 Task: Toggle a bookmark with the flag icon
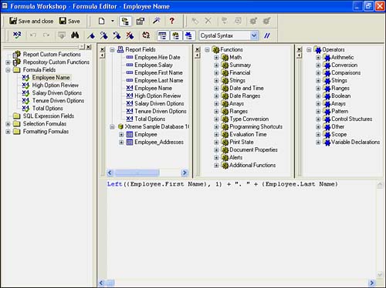pyautogui.click(x=91, y=35)
